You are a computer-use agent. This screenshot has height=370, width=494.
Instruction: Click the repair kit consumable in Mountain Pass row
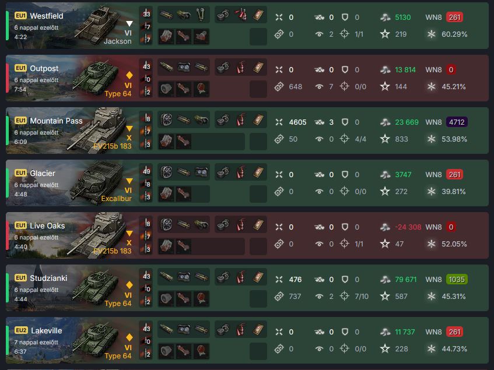click(223, 120)
